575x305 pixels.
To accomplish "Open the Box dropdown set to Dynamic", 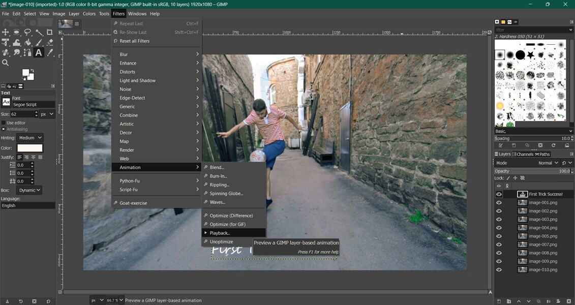I will (x=31, y=190).
